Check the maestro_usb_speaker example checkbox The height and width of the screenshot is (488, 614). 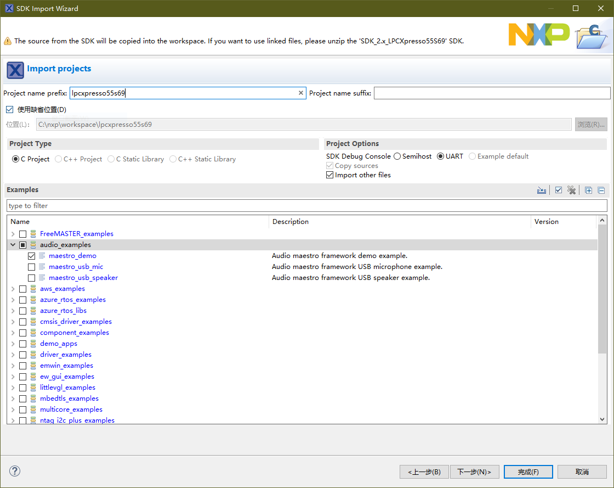(32, 278)
